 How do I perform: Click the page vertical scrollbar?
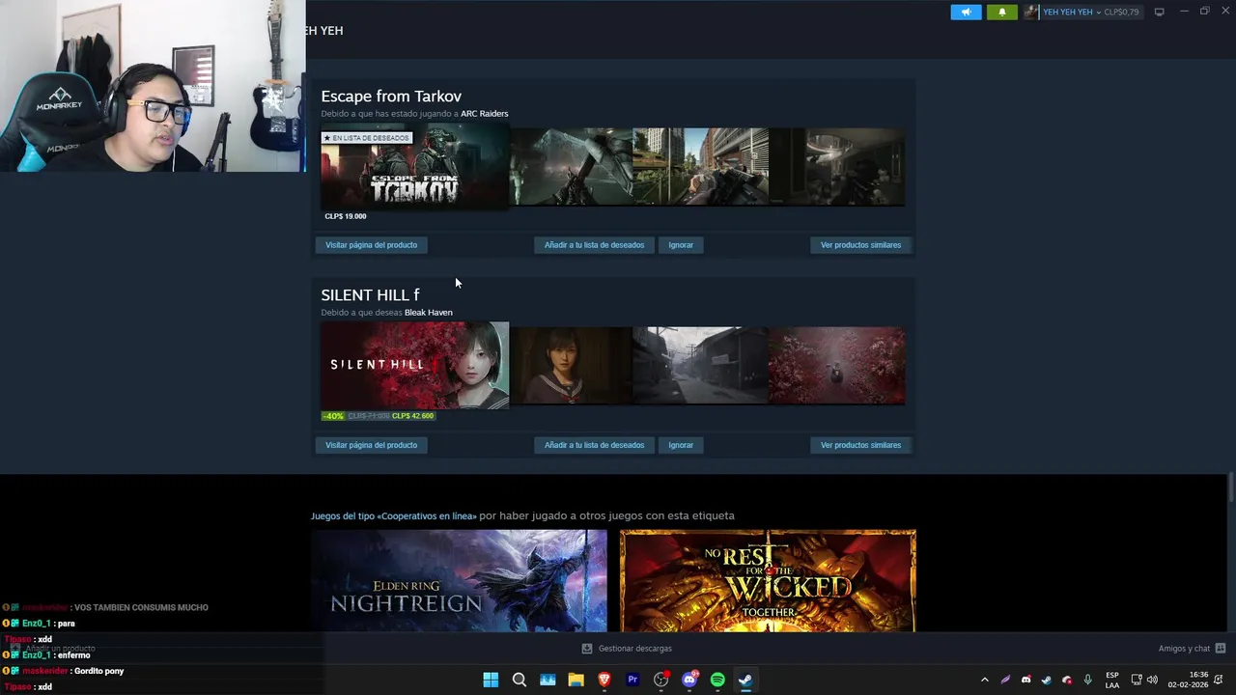click(x=1230, y=486)
